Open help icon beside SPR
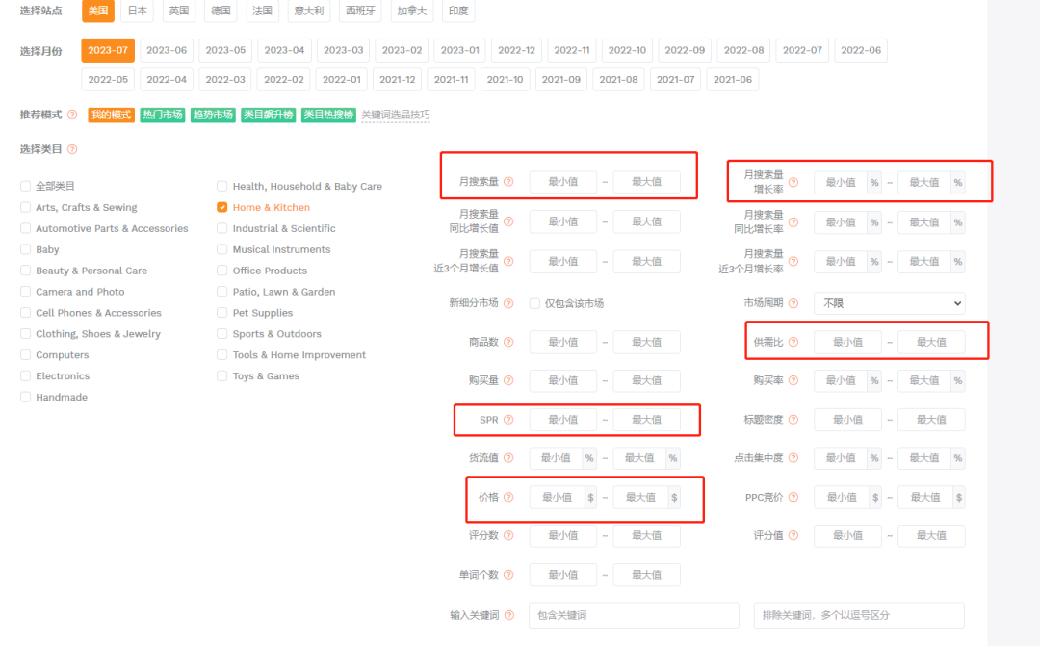The width and height of the screenshot is (1040, 646). [x=508, y=420]
